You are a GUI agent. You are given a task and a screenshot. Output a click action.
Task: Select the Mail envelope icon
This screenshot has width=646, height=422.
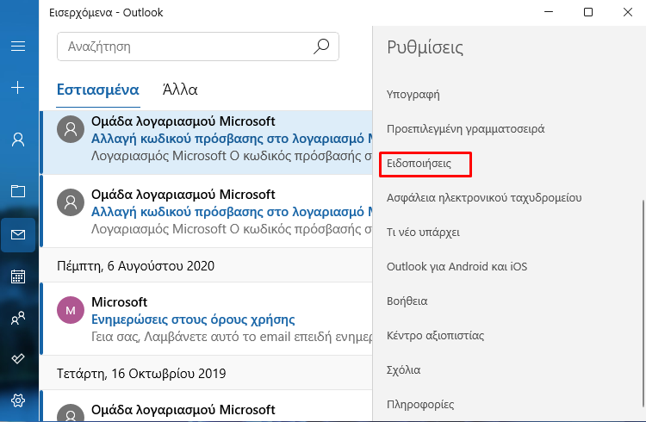point(18,235)
